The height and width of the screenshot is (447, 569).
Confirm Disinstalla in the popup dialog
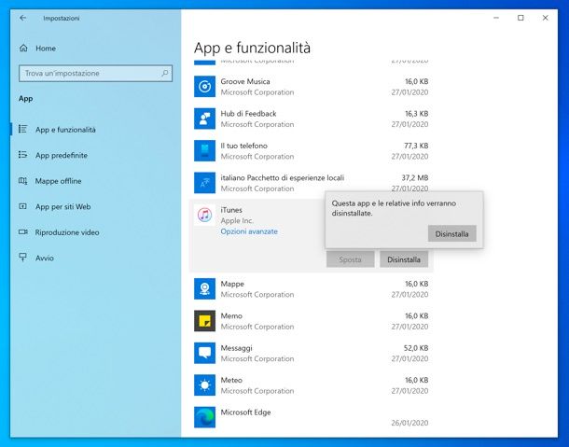(451, 234)
